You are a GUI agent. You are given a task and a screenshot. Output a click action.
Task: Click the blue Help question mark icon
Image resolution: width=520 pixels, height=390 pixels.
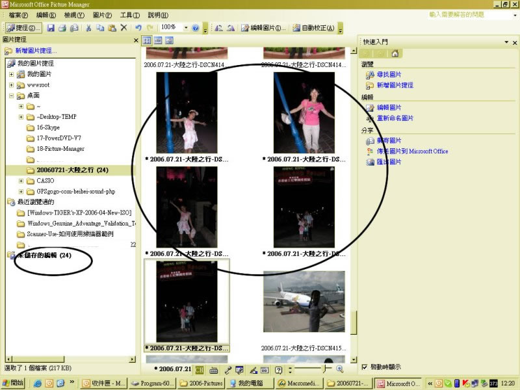point(196,28)
